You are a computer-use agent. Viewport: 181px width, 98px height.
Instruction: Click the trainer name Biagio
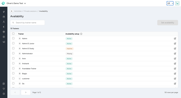coord(25,74)
